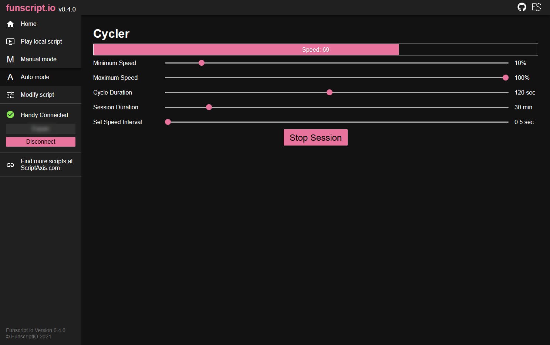The image size is (550, 345).
Task: Click the Set Speed Interval label
Action: pos(118,122)
